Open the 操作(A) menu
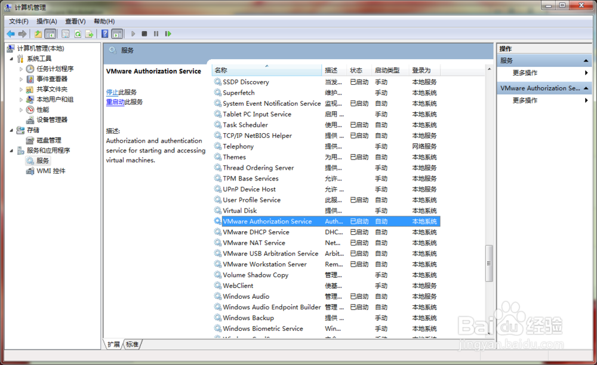597x365 pixels. click(x=47, y=22)
